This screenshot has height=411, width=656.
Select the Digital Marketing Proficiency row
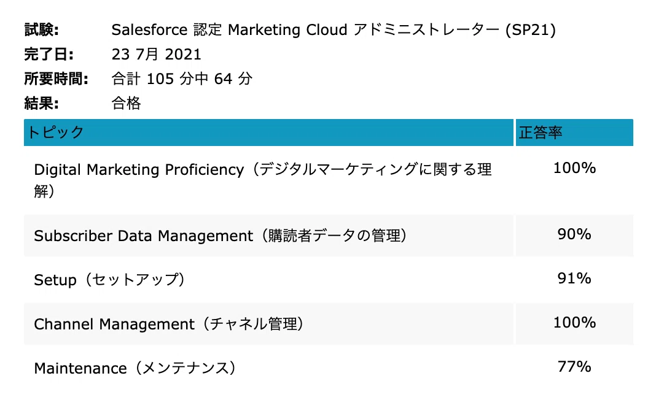tap(329, 180)
